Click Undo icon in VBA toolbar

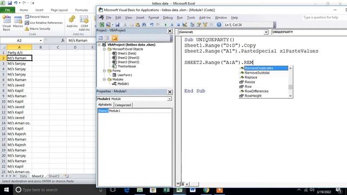[x=152, y=25]
